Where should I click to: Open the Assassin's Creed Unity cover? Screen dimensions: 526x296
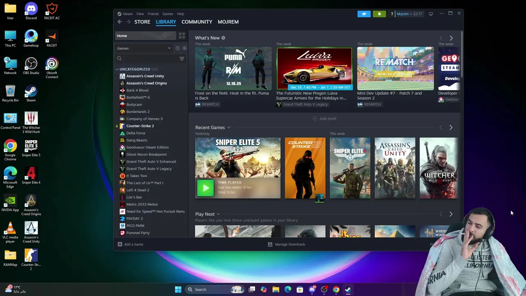(395, 168)
